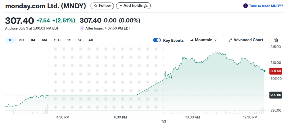The image size is (289, 127).
Task: Click the 10:30 AM axis label
Action: 193,117
